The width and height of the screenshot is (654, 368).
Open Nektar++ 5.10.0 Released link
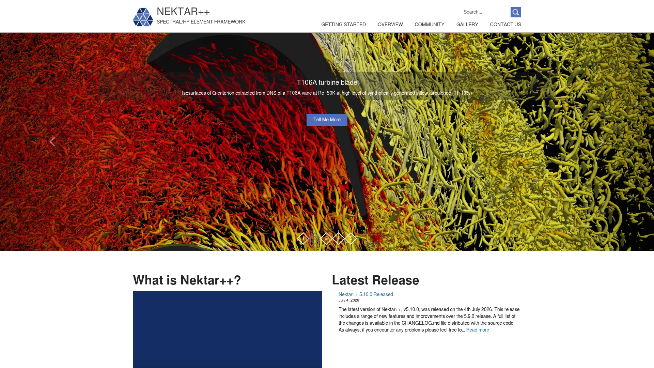pyautogui.click(x=366, y=294)
